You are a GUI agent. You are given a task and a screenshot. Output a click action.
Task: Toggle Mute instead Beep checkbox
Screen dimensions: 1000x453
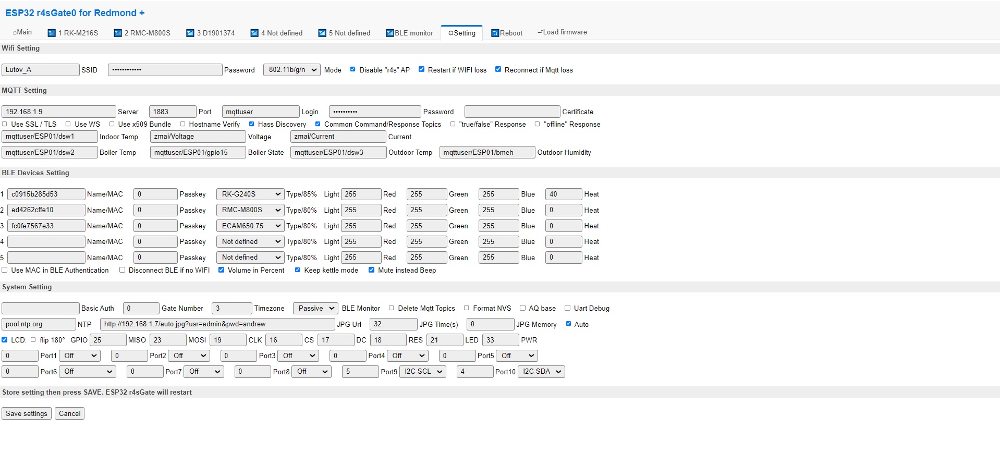(371, 270)
